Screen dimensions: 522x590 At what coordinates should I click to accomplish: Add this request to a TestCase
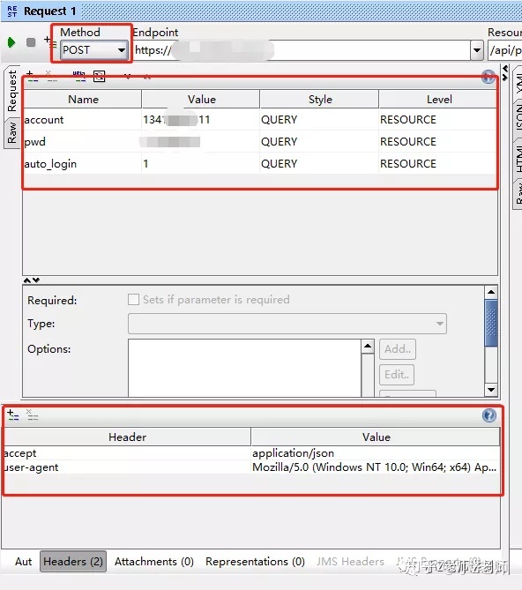[x=49, y=41]
